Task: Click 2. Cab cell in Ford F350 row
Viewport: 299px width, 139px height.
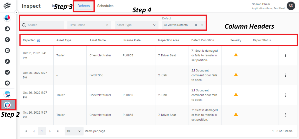Action: 162,75
